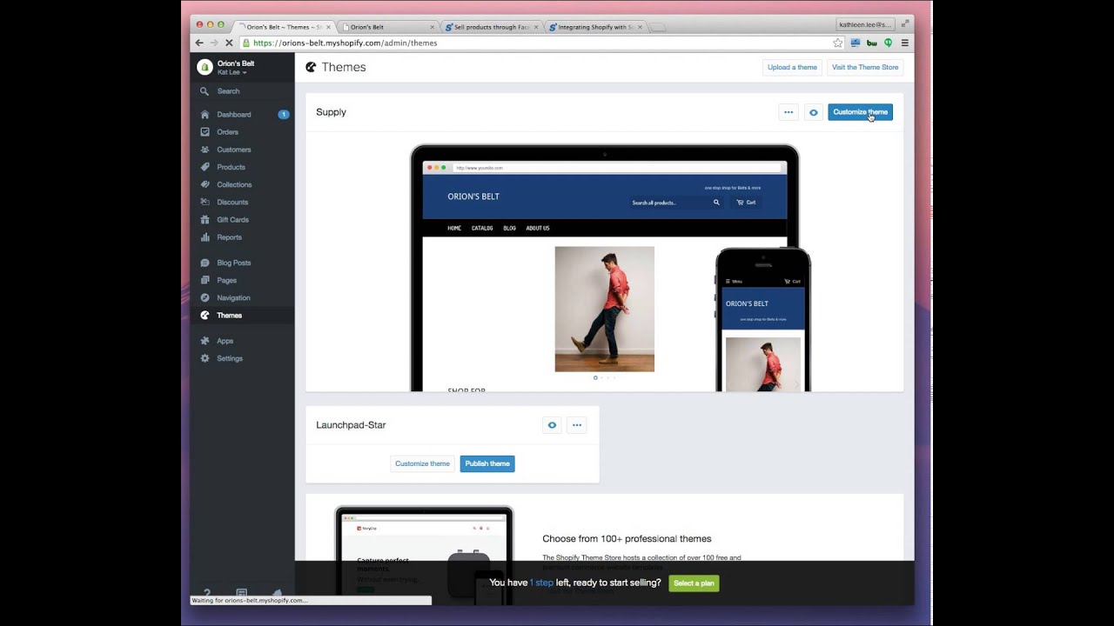
Task: Preview Supply theme with eye icon
Action: coord(813,112)
